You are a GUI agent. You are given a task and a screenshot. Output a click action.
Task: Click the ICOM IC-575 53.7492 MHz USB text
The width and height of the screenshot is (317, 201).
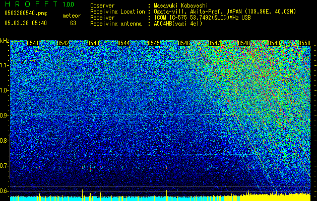click(202, 18)
